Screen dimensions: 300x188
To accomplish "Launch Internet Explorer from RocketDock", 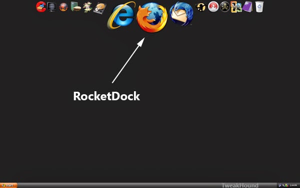I will tap(121, 16).
